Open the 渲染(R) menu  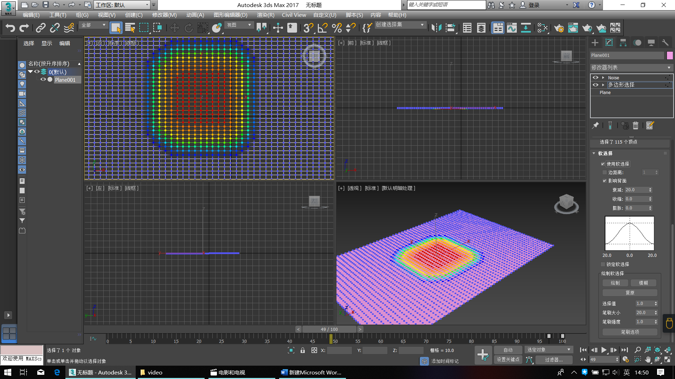265,15
